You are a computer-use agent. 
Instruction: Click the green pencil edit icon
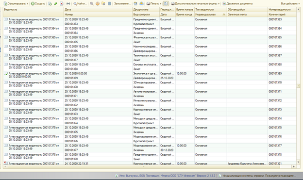(x=56, y=3)
